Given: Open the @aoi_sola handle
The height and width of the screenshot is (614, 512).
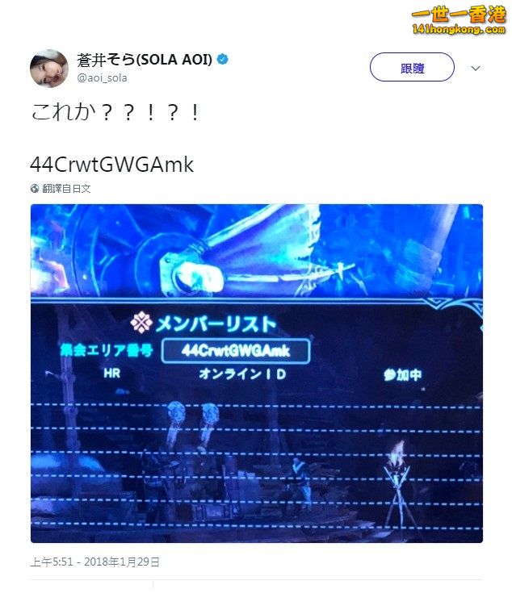Looking at the screenshot, I should tap(102, 77).
